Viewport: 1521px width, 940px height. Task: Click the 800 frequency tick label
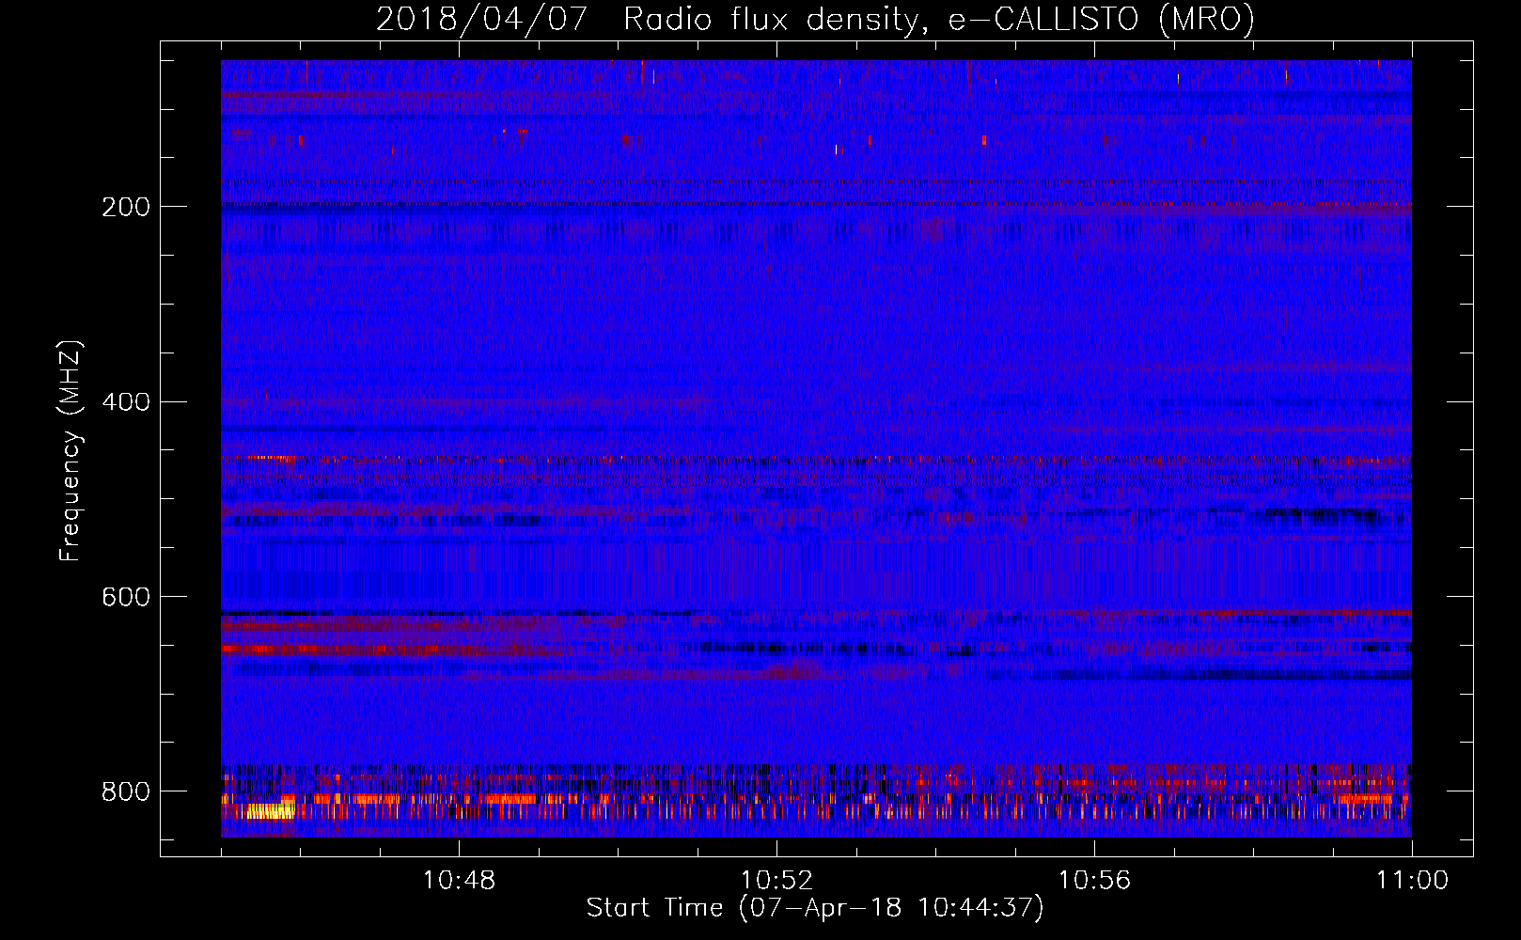point(126,791)
